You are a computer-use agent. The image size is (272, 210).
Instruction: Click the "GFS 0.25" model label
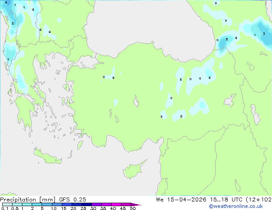[x=73, y=200]
